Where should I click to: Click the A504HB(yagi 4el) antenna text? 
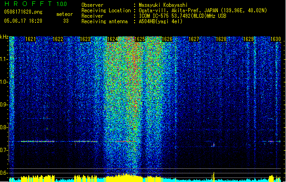click(x=161, y=21)
